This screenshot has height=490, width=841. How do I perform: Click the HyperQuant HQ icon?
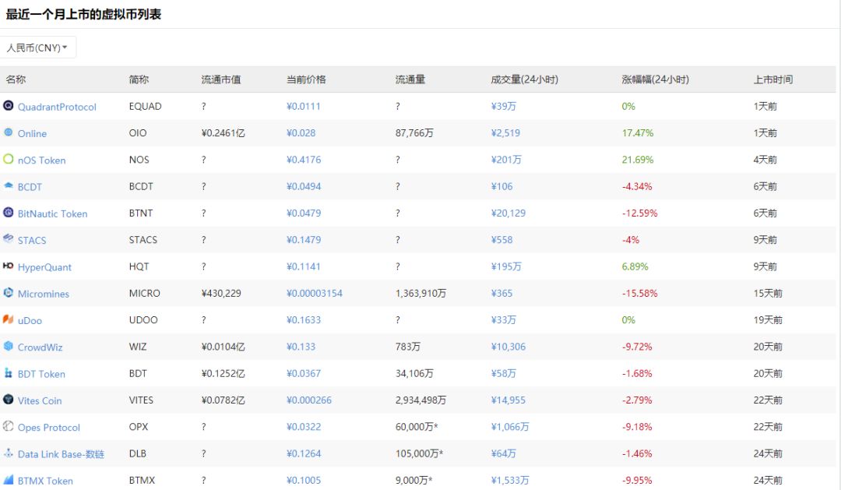pos(8,266)
